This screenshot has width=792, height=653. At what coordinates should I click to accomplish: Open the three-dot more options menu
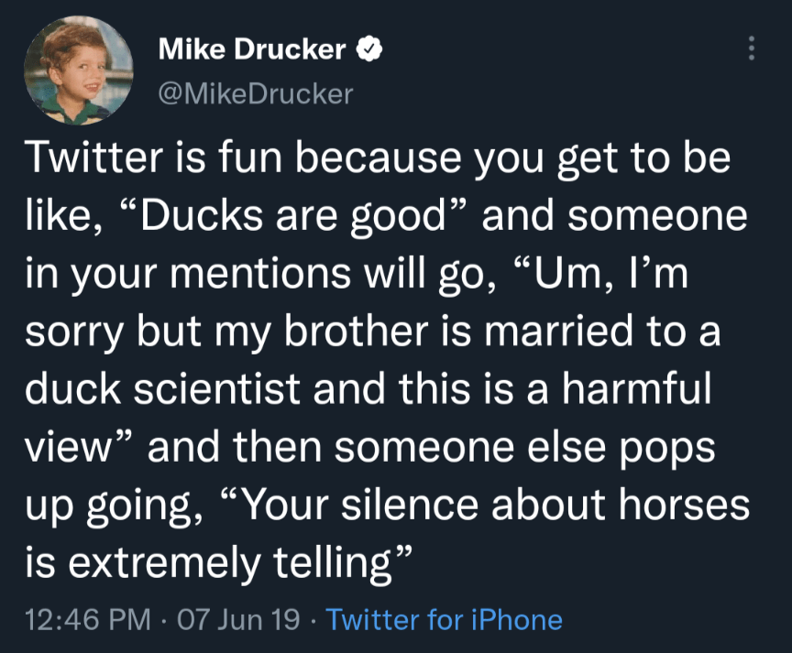[752, 49]
